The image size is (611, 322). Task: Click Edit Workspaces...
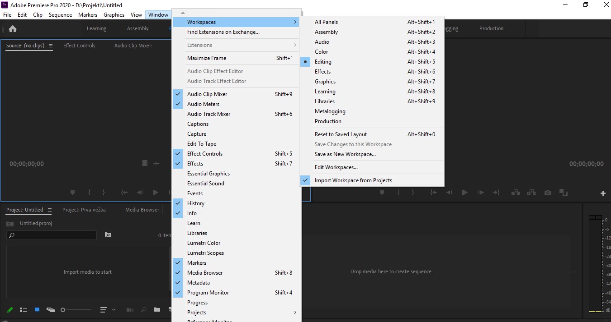372,167
